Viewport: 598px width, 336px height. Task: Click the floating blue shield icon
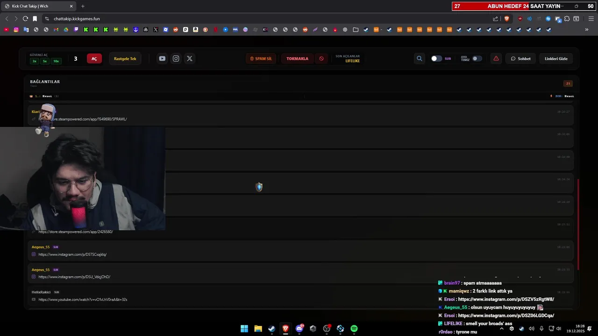coord(259,187)
